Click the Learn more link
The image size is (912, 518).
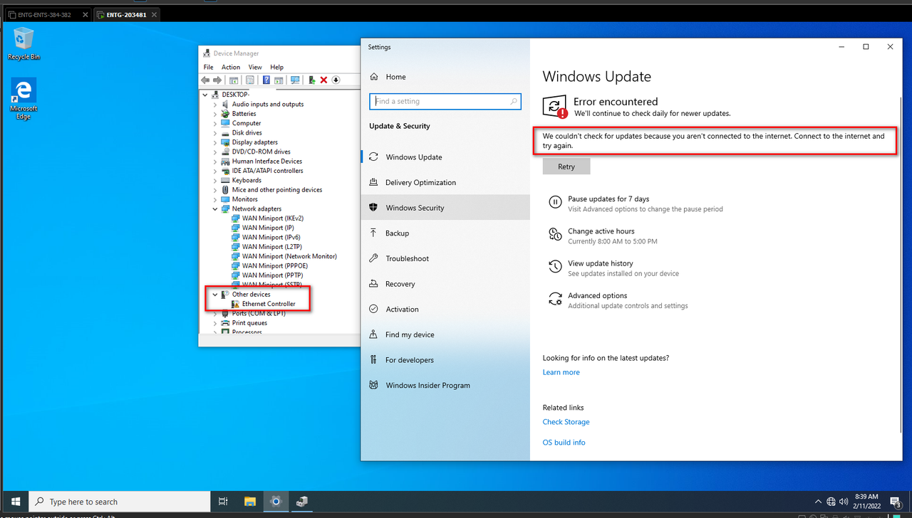click(x=561, y=372)
